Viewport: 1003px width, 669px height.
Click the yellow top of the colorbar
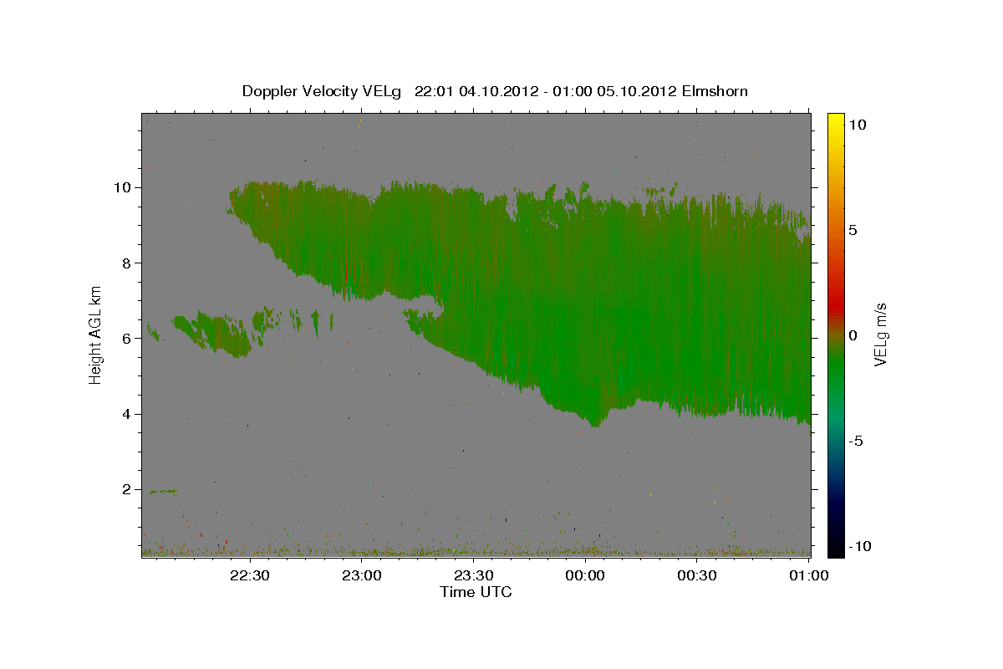click(835, 121)
